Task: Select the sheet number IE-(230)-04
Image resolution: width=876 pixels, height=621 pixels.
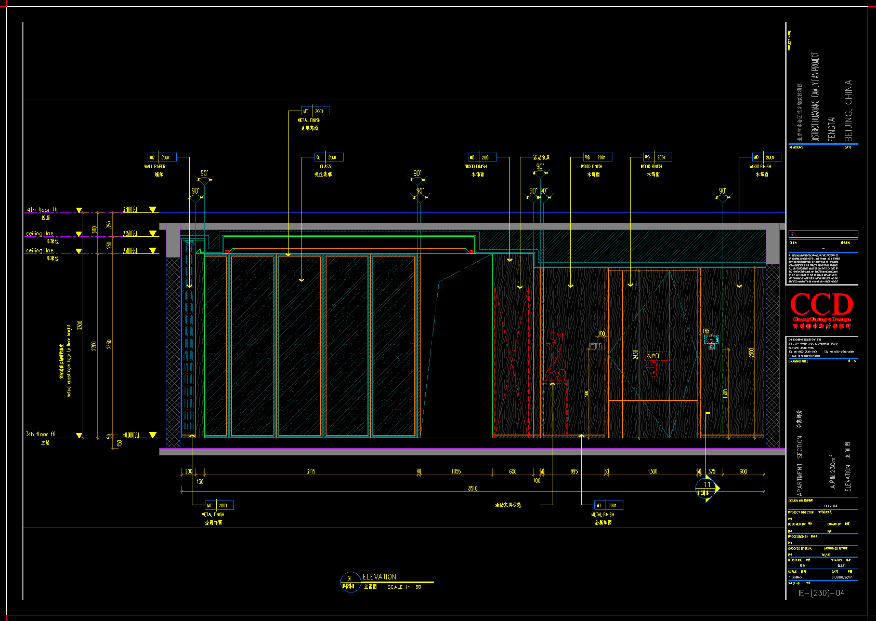Action: point(821,593)
